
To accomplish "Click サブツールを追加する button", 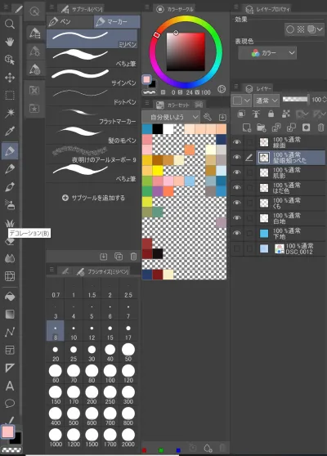I will (x=93, y=198).
